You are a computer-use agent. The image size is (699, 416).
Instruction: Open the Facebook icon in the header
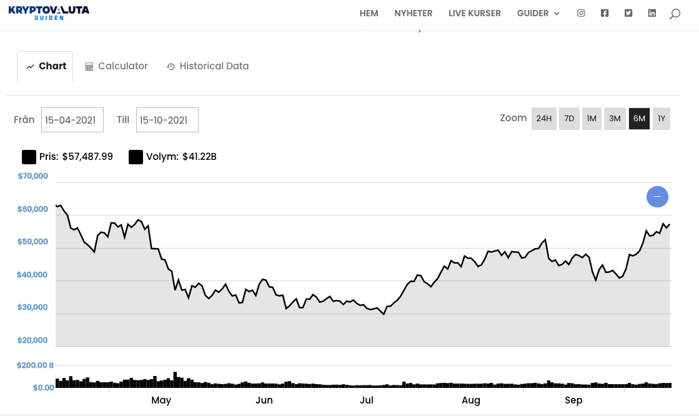(605, 12)
